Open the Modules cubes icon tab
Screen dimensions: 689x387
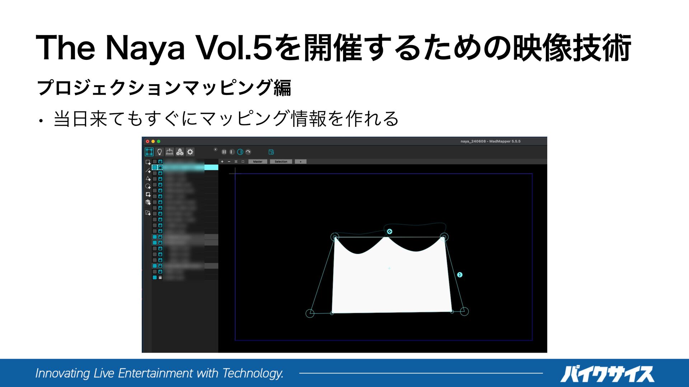coord(180,152)
